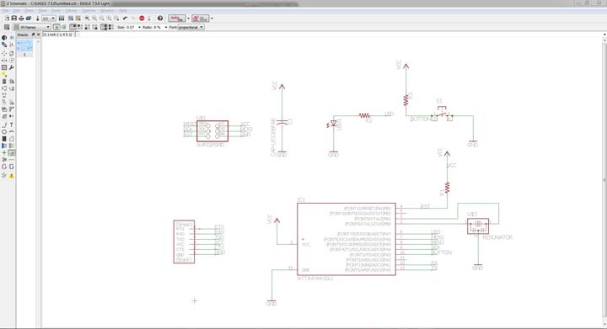
Task: Select the Info tool
Action: [x=4, y=38]
